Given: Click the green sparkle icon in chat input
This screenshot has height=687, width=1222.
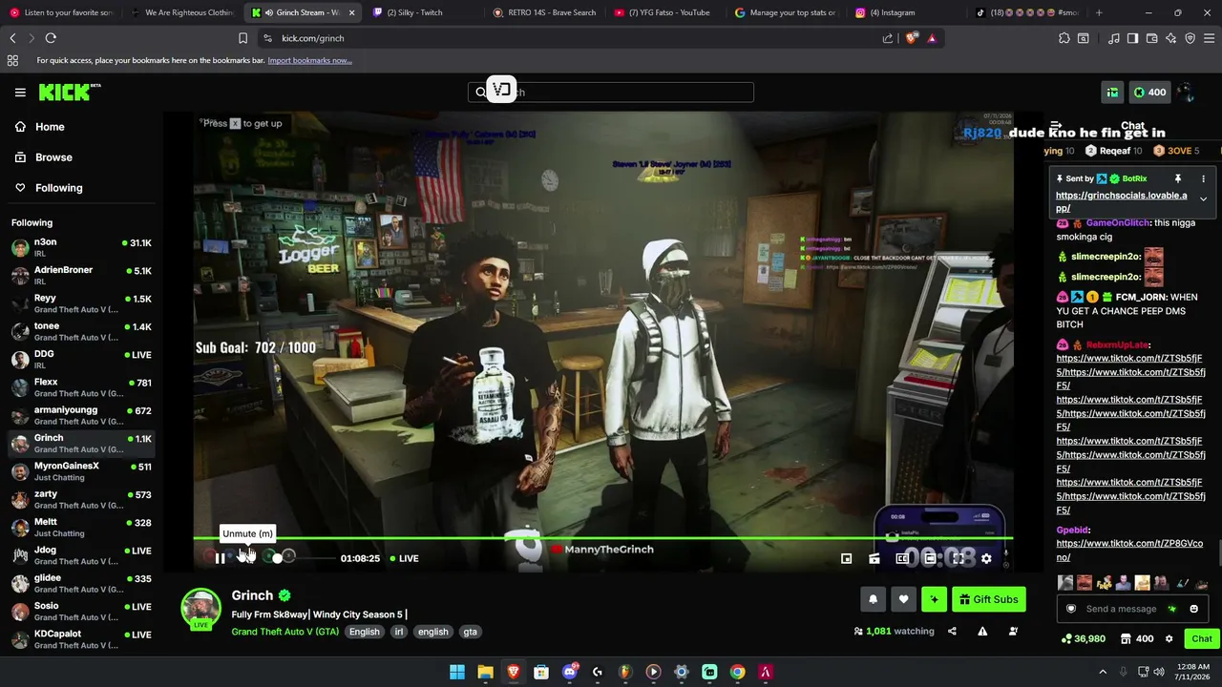Looking at the screenshot, I should tap(1172, 609).
